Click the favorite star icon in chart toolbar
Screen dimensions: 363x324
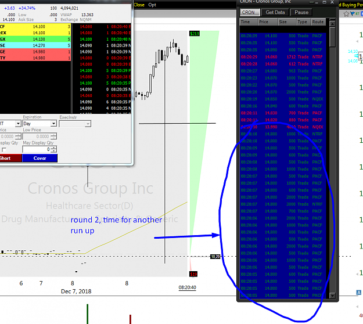[x=346, y=14]
